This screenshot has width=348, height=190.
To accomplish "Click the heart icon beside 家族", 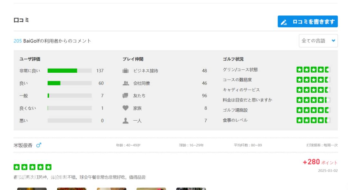I will [x=125, y=108].
